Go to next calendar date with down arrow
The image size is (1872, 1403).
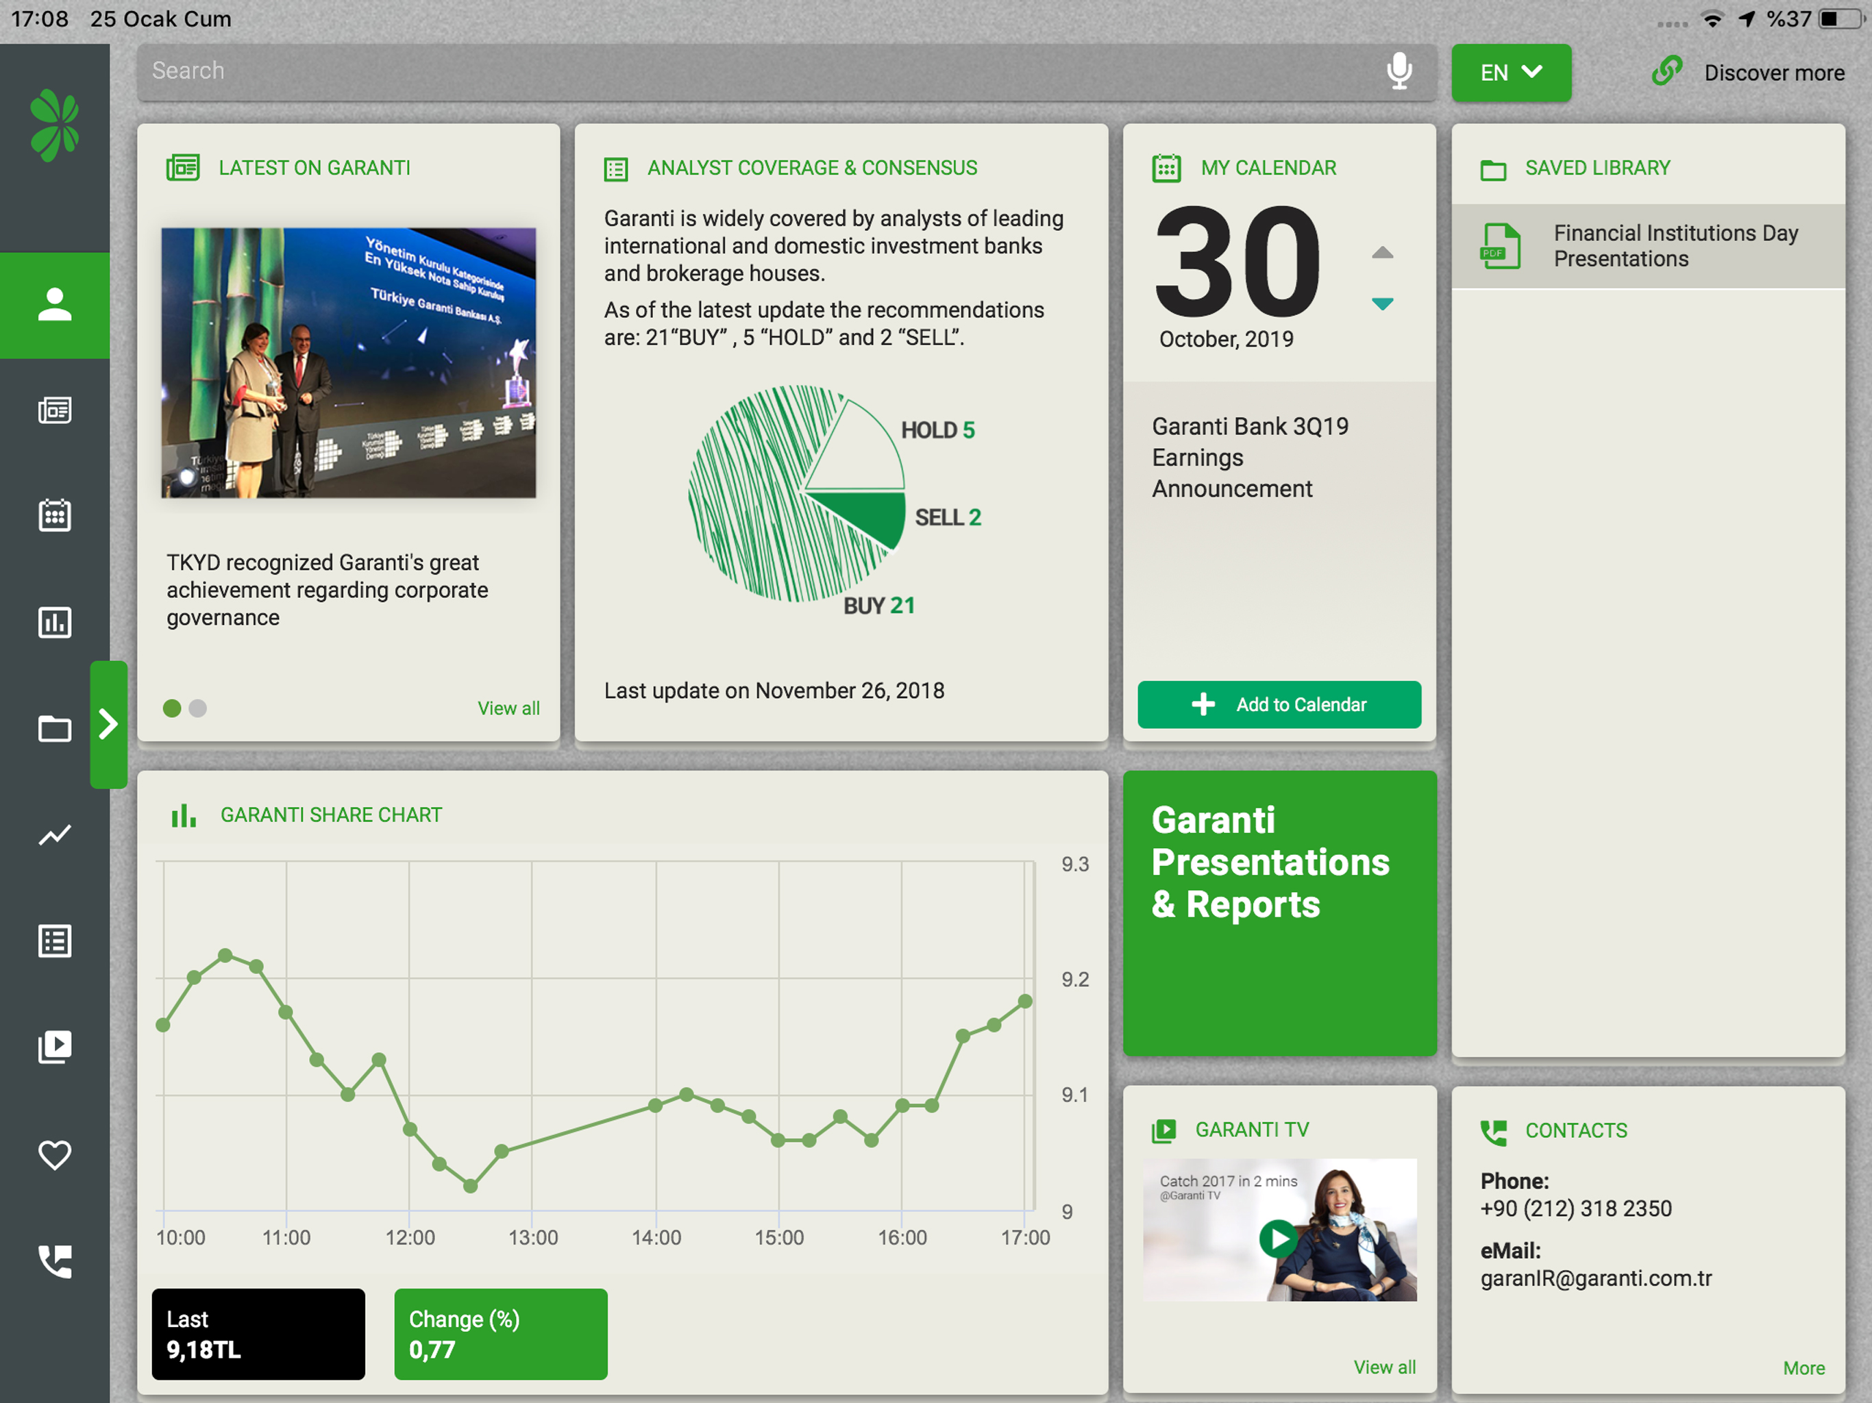[x=1382, y=303]
